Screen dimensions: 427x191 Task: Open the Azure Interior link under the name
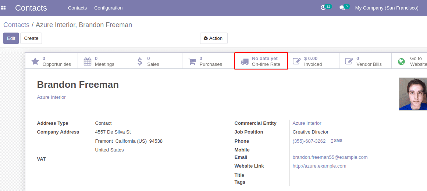coord(51,97)
